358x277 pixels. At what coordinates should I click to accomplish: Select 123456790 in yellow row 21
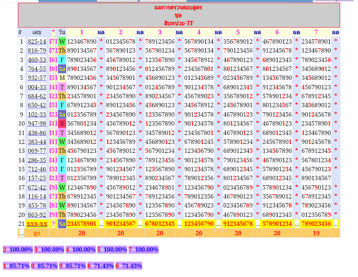(x=198, y=224)
